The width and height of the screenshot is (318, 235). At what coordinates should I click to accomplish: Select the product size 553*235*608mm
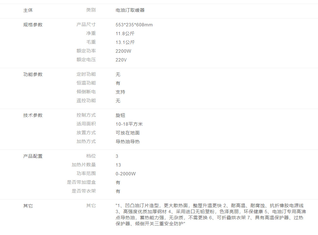point(134,25)
